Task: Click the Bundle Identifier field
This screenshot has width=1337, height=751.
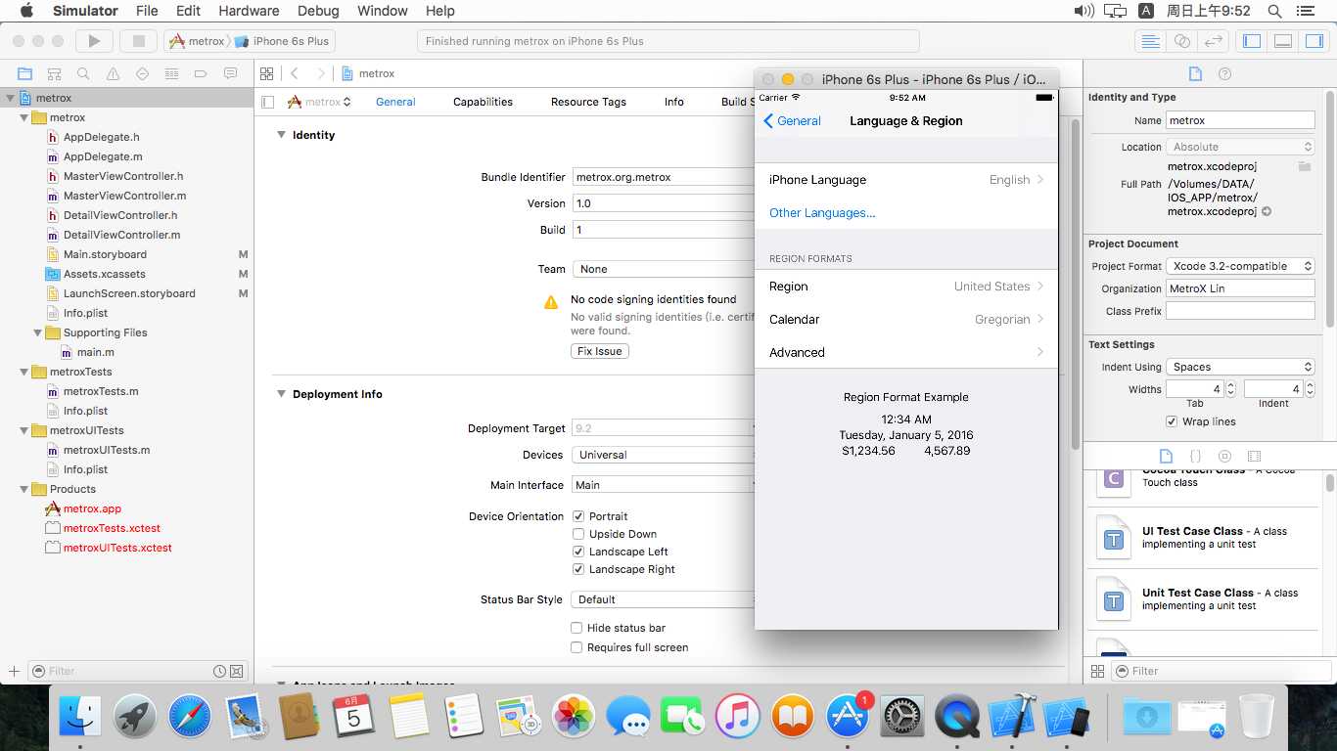Action: (664, 177)
